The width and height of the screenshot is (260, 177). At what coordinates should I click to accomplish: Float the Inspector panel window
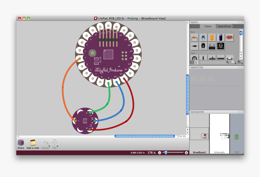(x=239, y=67)
